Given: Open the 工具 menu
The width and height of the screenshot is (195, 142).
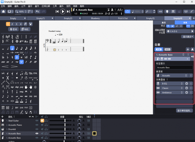Looking at the screenshot, I should point(54,6).
